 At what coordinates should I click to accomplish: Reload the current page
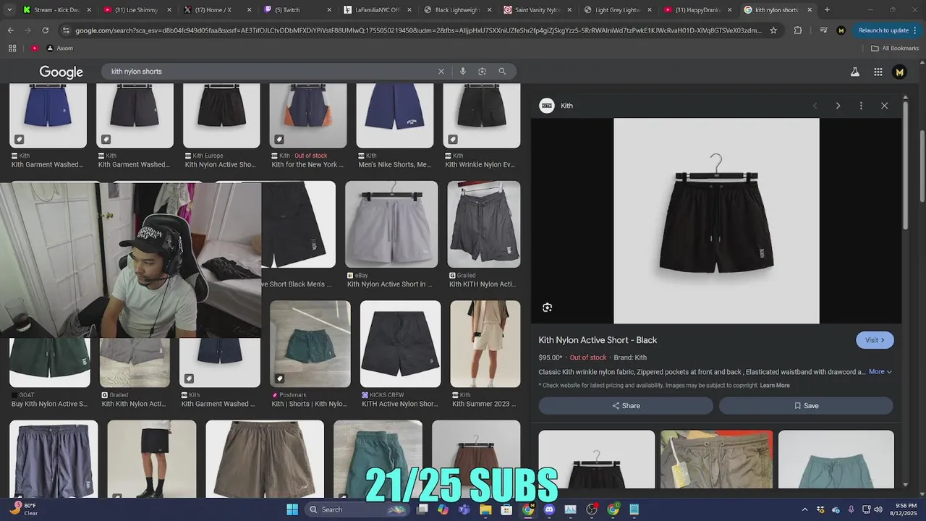[x=45, y=30]
